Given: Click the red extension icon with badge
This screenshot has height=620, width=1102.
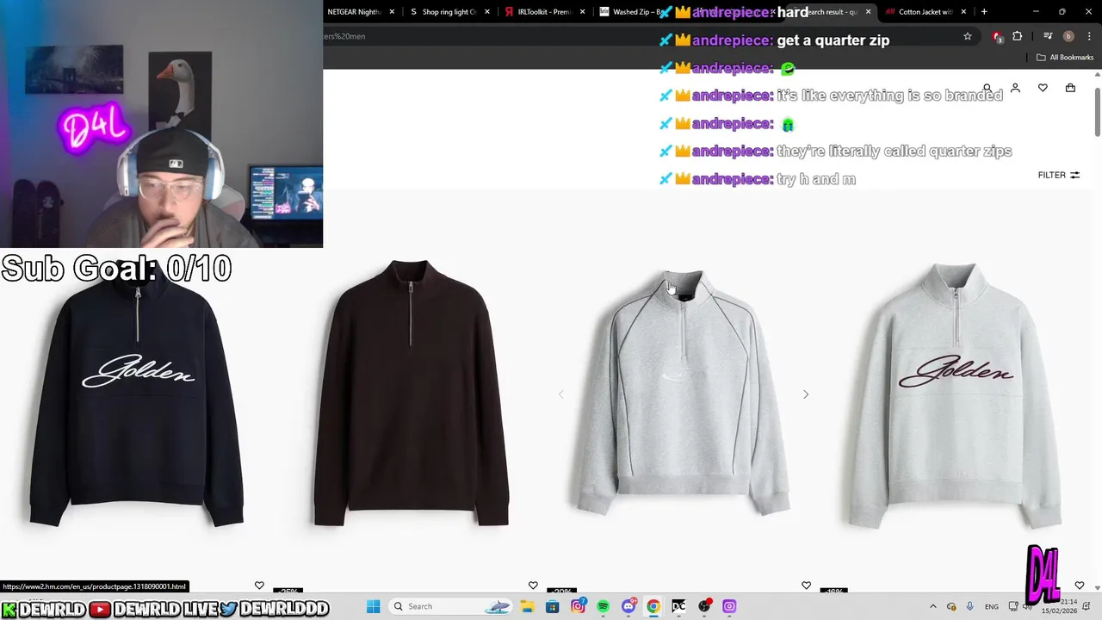Looking at the screenshot, I should (997, 36).
